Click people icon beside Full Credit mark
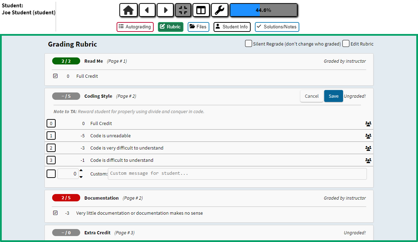The width and height of the screenshot is (418, 242). pyautogui.click(x=368, y=124)
